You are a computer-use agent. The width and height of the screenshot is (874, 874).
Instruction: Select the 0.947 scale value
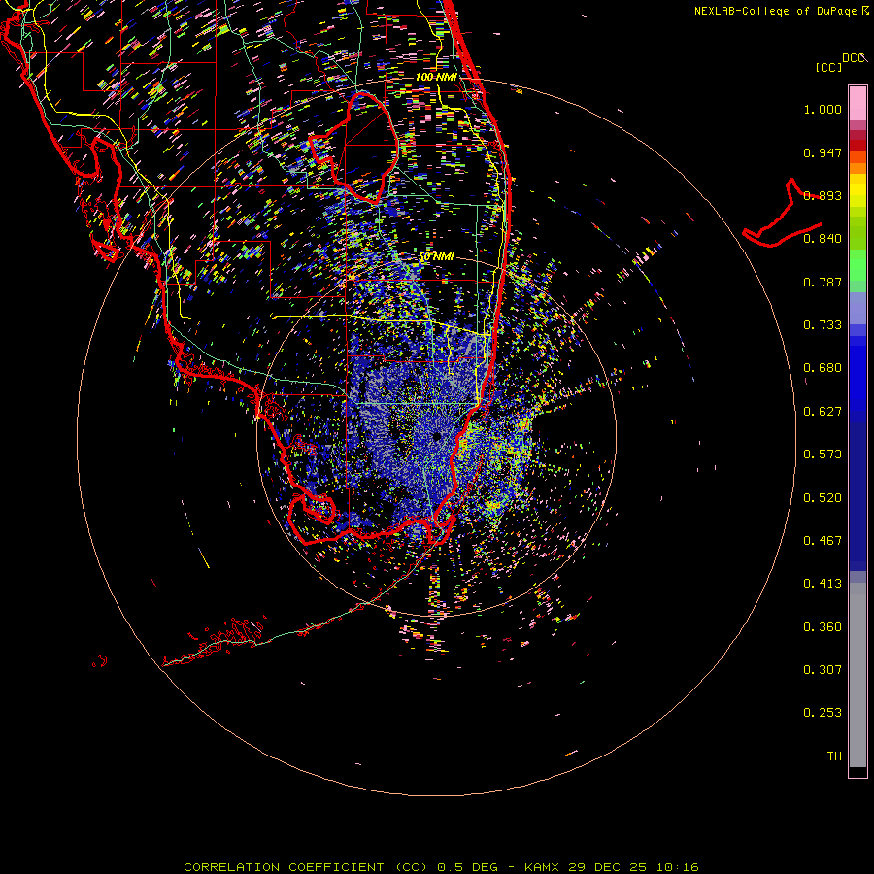(823, 152)
